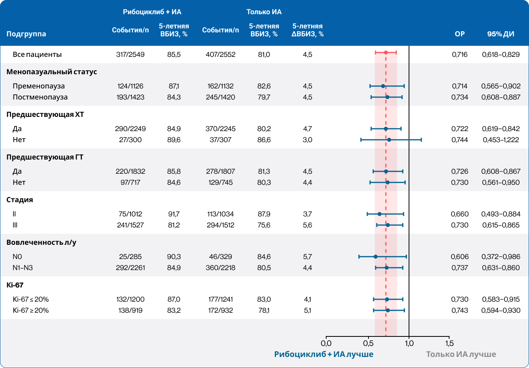
Task: Select the Менопаузальный статус section heading
Action: click(x=52, y=72)
